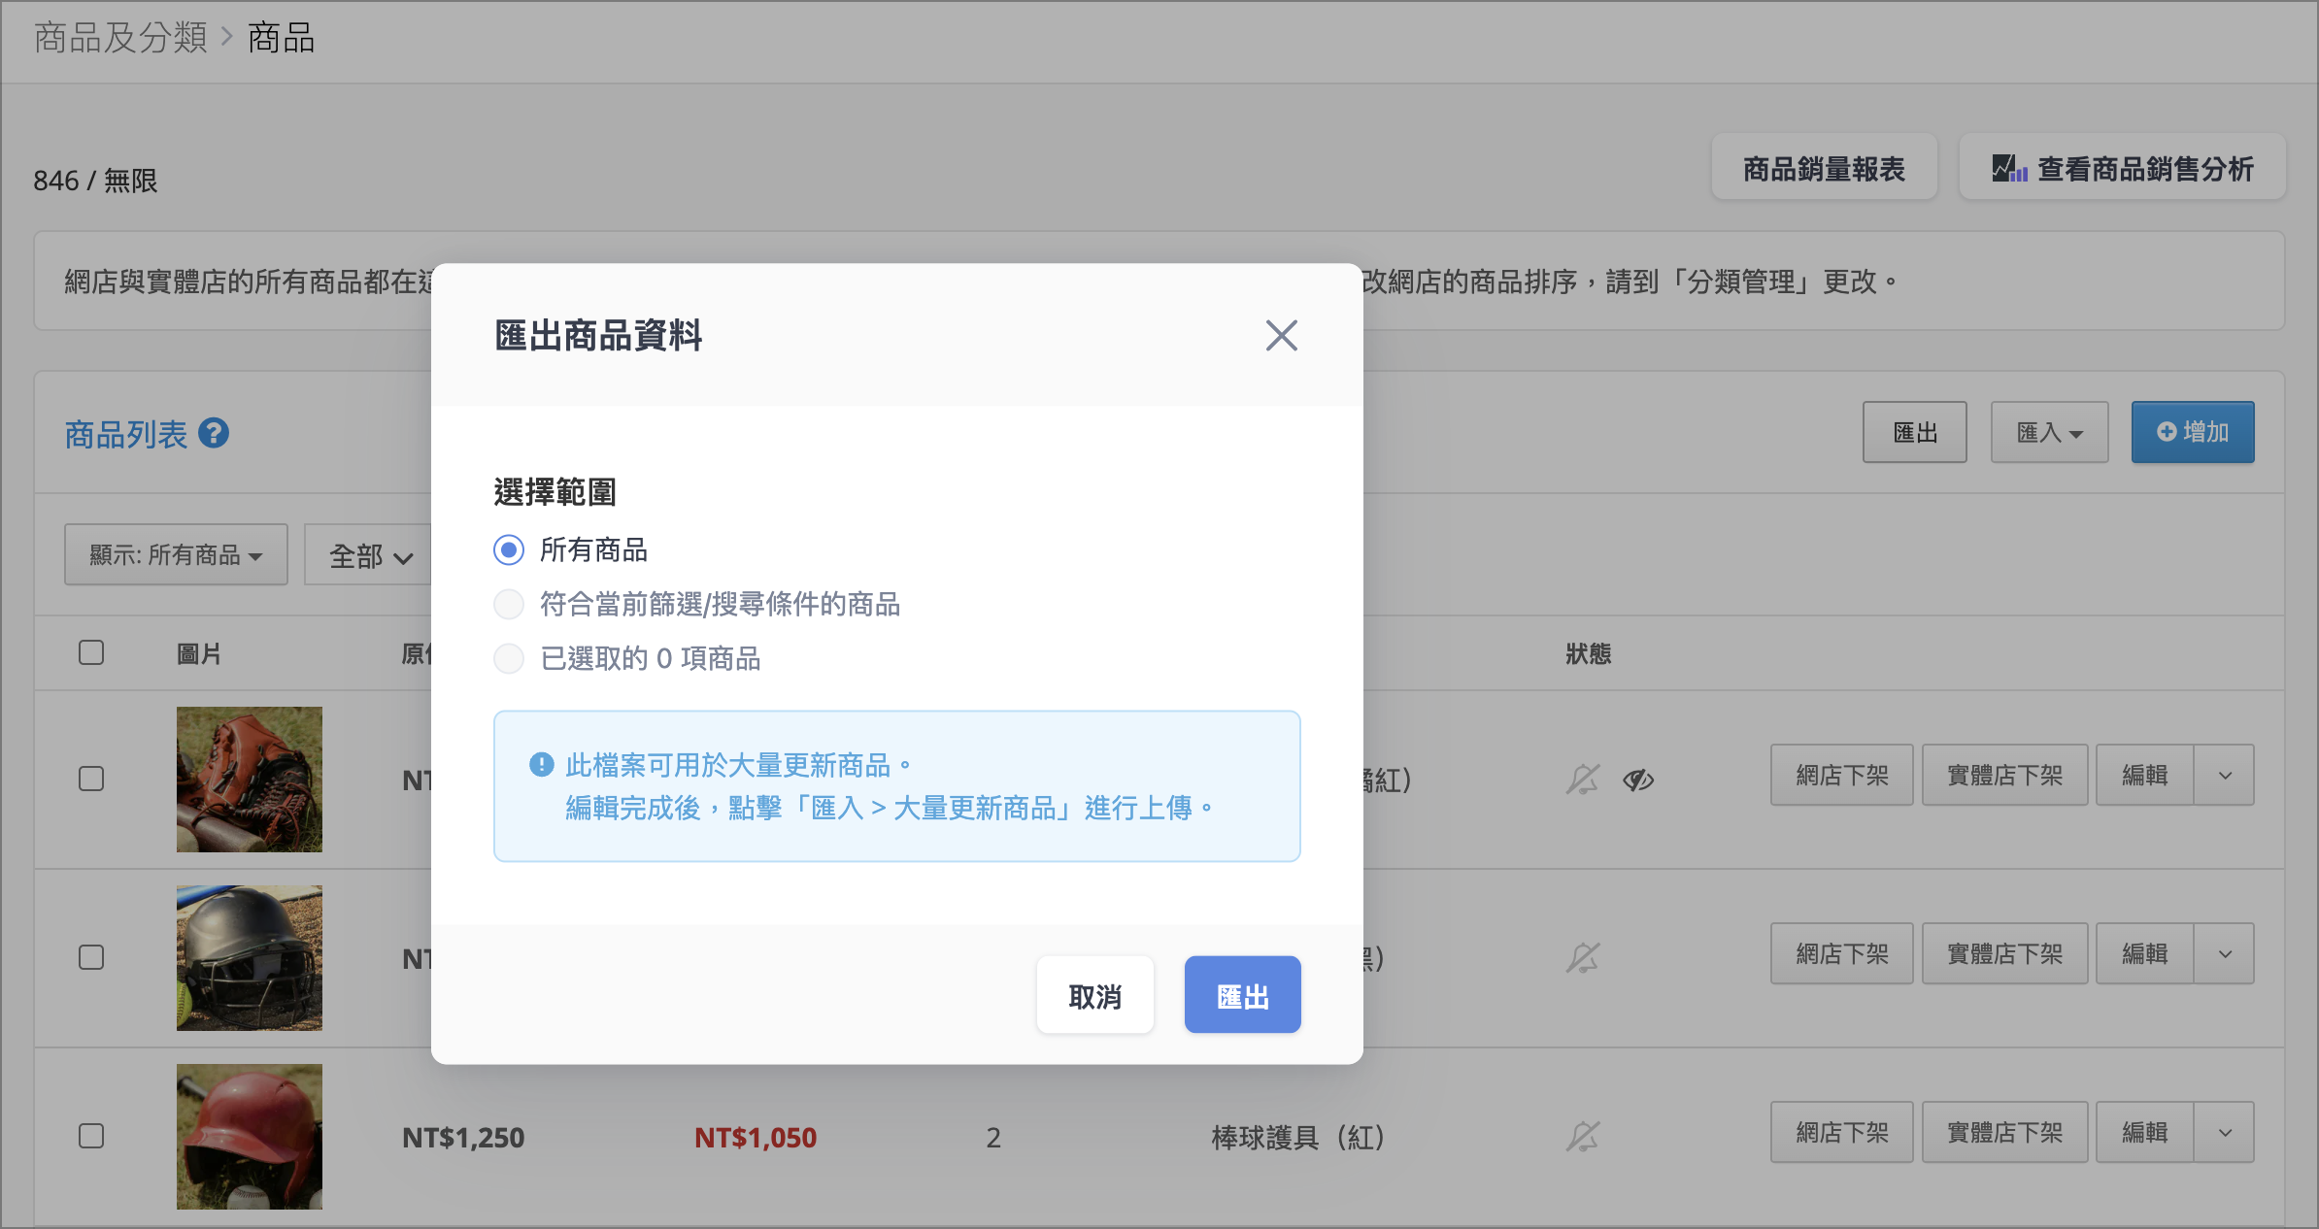Open 查看商品銷售分析 button
The height and width of the screenshot is (1229, 2319).
[2122, 168]
